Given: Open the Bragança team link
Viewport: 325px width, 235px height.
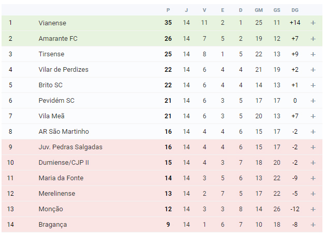Looking at the screenshot, I should click(53, 225).
